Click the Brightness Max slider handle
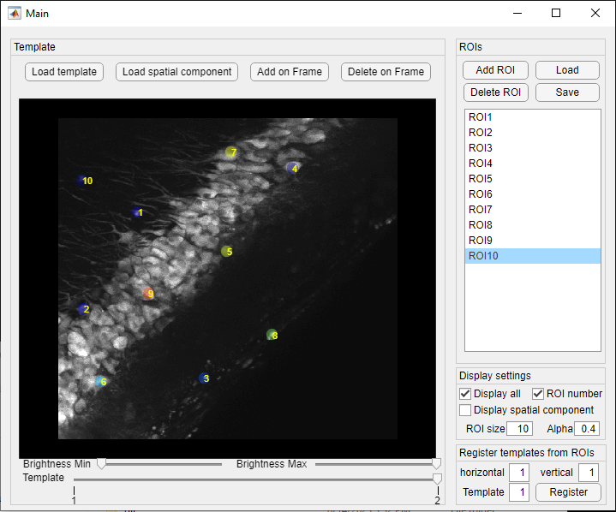The height and width of the screenshot is (512, 616). [x=436, y=464]
